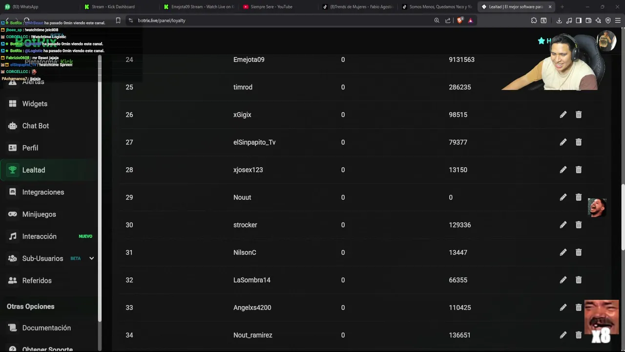This screenshot has height=352, width=625.
Task: Select Lealtad sidebar item
Action: coord(49,170)
